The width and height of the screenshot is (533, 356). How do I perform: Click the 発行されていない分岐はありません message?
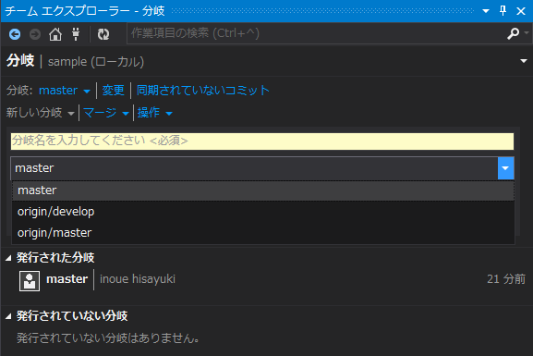(108, 338)
